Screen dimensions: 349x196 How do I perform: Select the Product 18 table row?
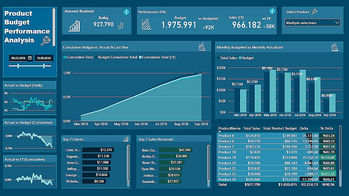click(x=276, y=152)
